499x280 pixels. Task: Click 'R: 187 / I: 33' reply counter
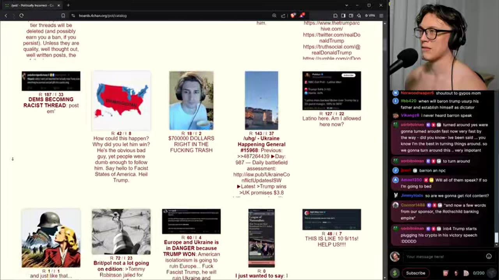(x=51, y=95)
